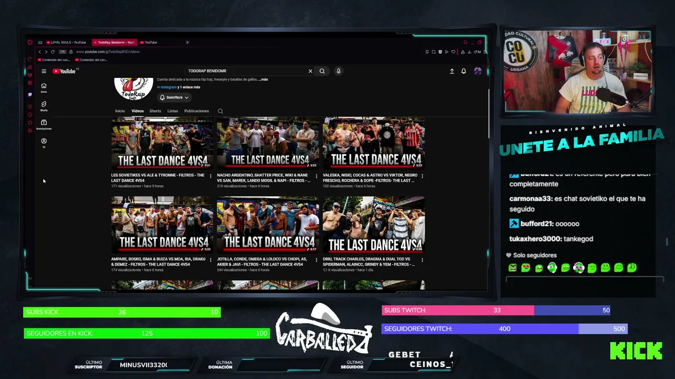Open Inicio in the YouTube sidebar
Image resolution: width=675 pixels, height=379 pixels.
pyautogui.click(x=44, y=87)
